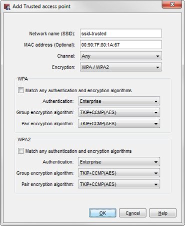Click the Help button

pos(163,213)
